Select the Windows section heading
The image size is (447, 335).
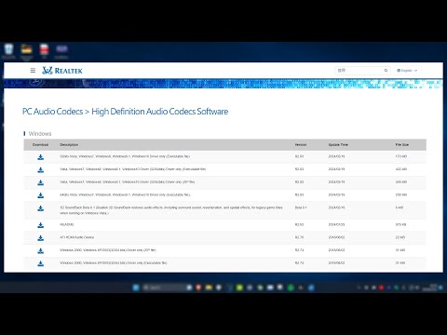click(x=40, y=134)
